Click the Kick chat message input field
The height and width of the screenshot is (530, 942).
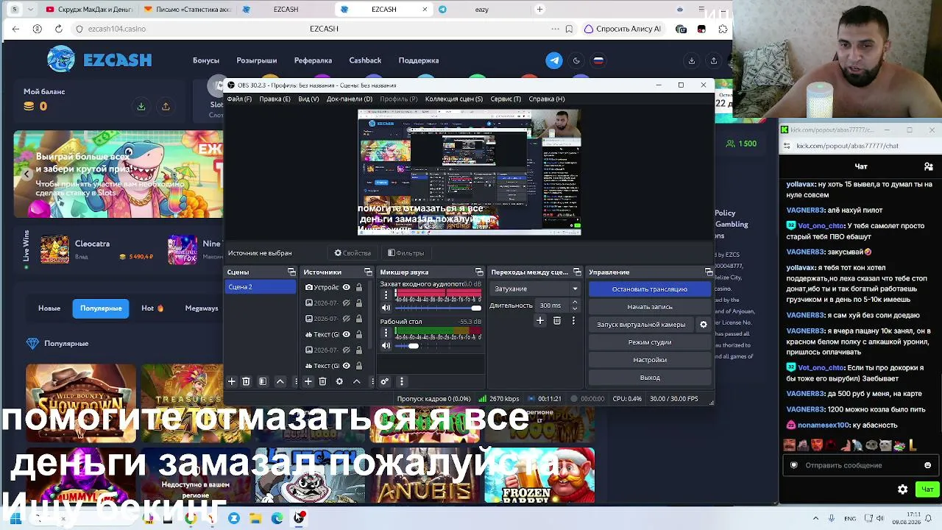point(860,465)
